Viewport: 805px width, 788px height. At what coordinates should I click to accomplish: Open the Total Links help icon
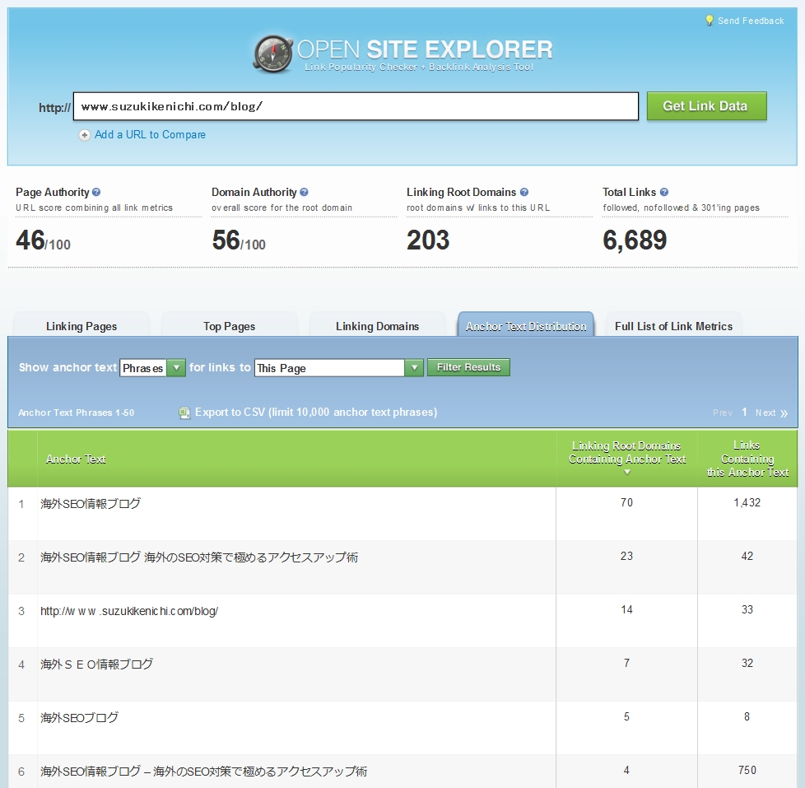pyautogui.click(x=663, y=192)
